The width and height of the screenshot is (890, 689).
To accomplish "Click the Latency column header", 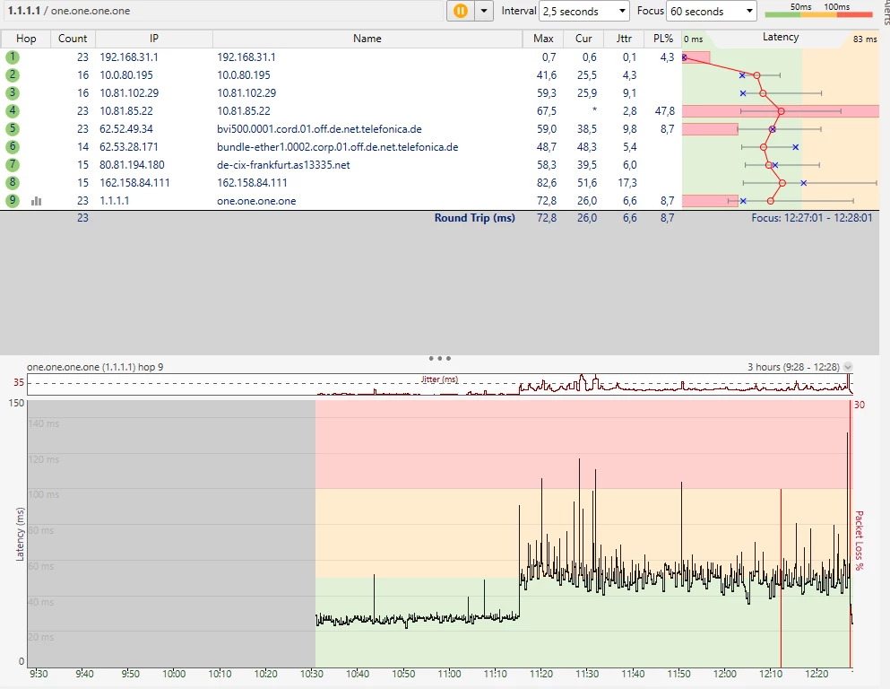I will point(780,38).
